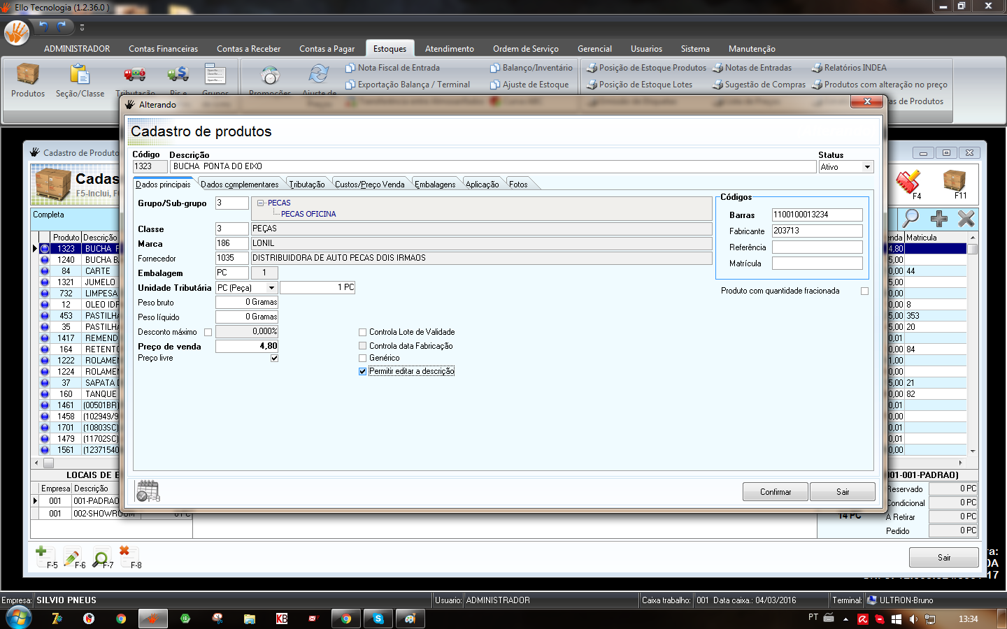Click the Descrição input field
The width and height of the screenshot is (1007, 629).
493,167
